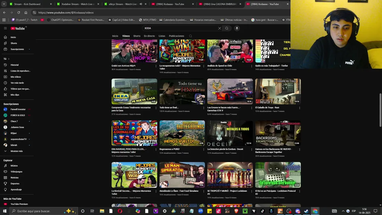
Task: Open La Detective pierde la Cordura title
Action: (225, 149)
